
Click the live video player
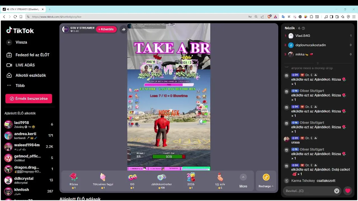[169, 97]
